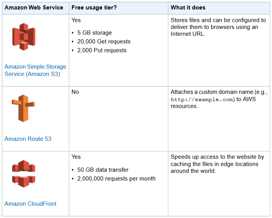Click the 'Free usage tier?' column header

94,8
